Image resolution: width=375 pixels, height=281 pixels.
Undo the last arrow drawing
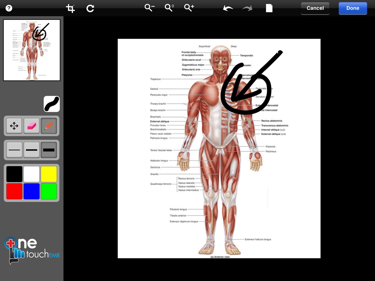(227, 8)
